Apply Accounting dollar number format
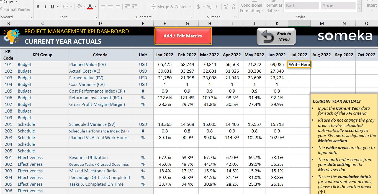Viewport: 378px width, 194px height. tap(198, 7)
